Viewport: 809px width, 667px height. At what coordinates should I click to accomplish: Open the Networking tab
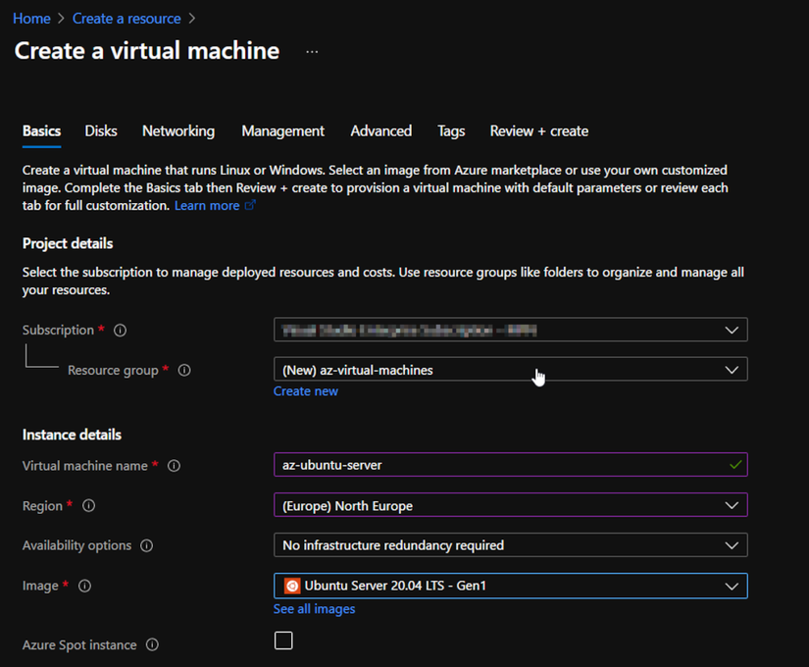coord(178,131)
